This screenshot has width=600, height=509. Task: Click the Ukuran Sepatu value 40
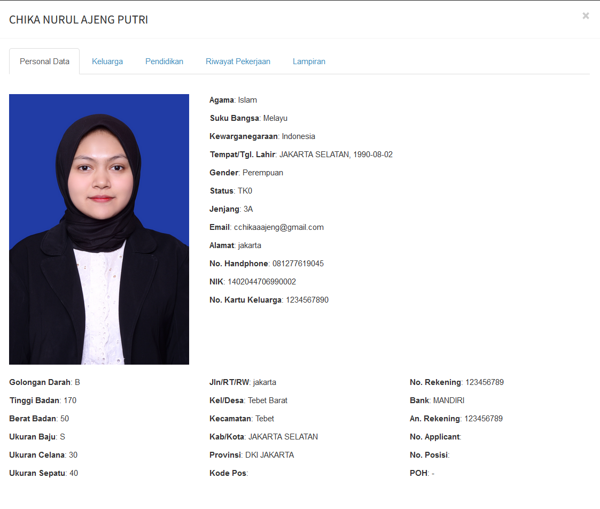pos(74,473)
